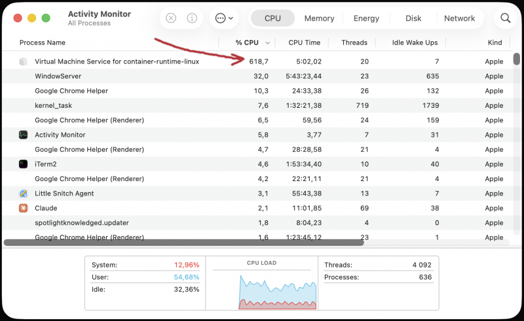Screen dimensions: 524x321
Task: Switch to the Memory tab
Action: 319,18
